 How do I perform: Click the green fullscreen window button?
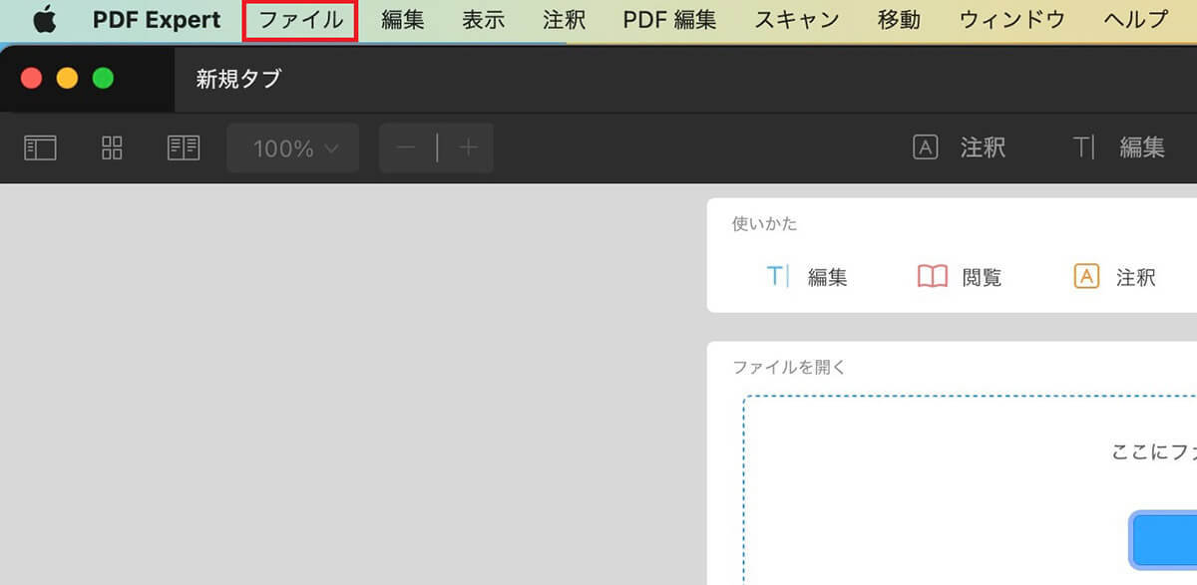pos(103,78)
